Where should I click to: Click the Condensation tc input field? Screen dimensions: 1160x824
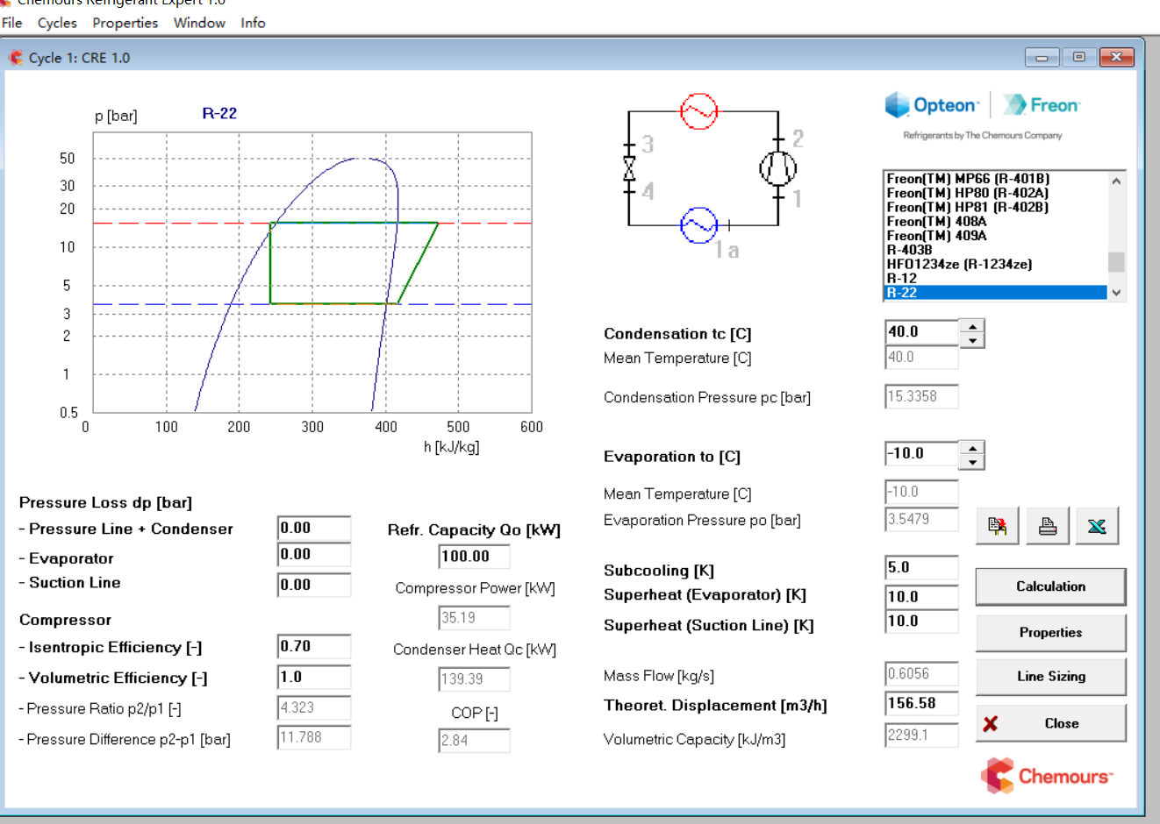pos(921,332)
